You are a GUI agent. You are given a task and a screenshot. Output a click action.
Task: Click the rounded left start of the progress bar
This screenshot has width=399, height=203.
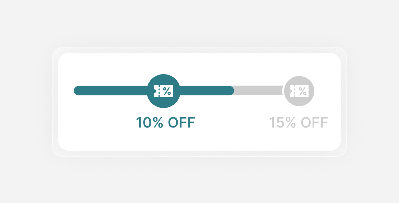[78, 90]
